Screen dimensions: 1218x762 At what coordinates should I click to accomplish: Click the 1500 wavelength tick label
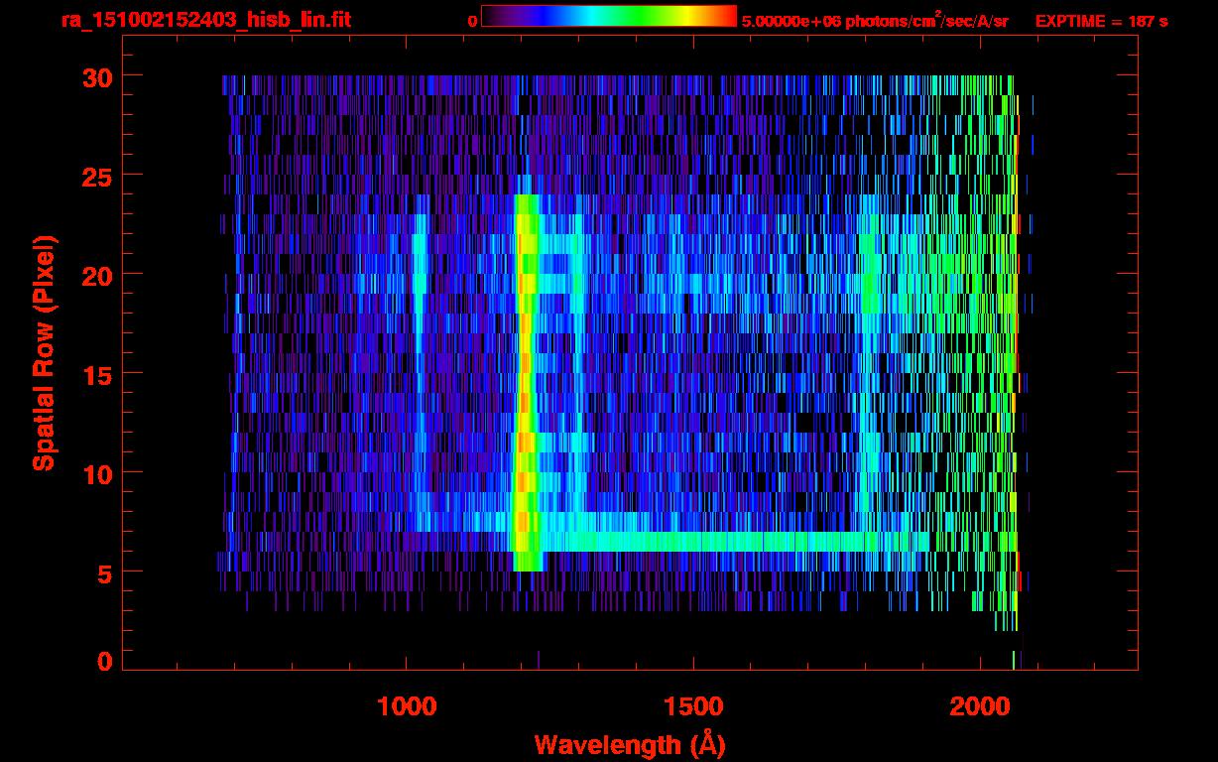[x=692, y=705]
